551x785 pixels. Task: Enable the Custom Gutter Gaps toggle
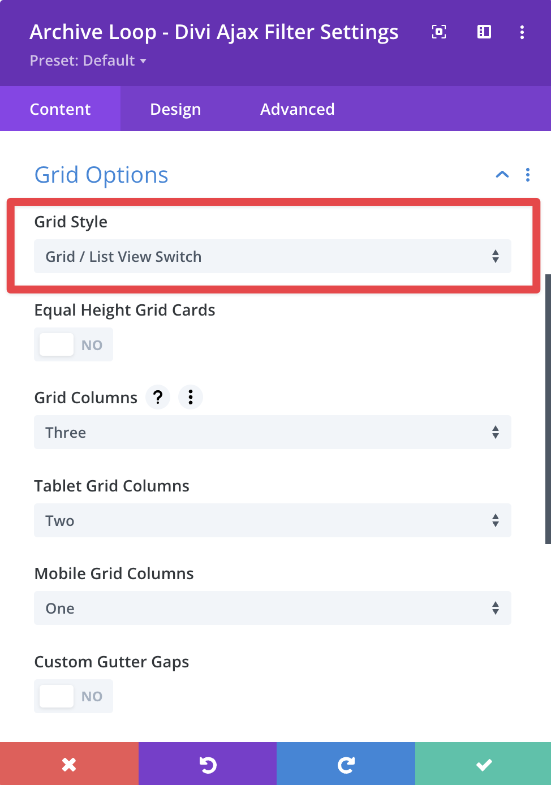[x=74, y=696]
